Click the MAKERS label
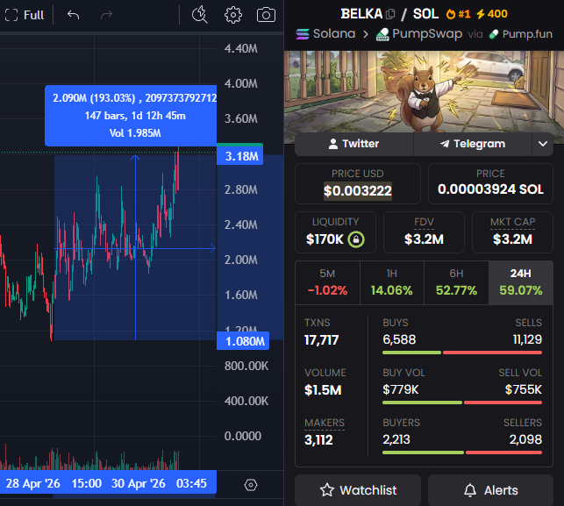Image resolution: width=564 pixels, height=506 pixels. coord(325,423)
